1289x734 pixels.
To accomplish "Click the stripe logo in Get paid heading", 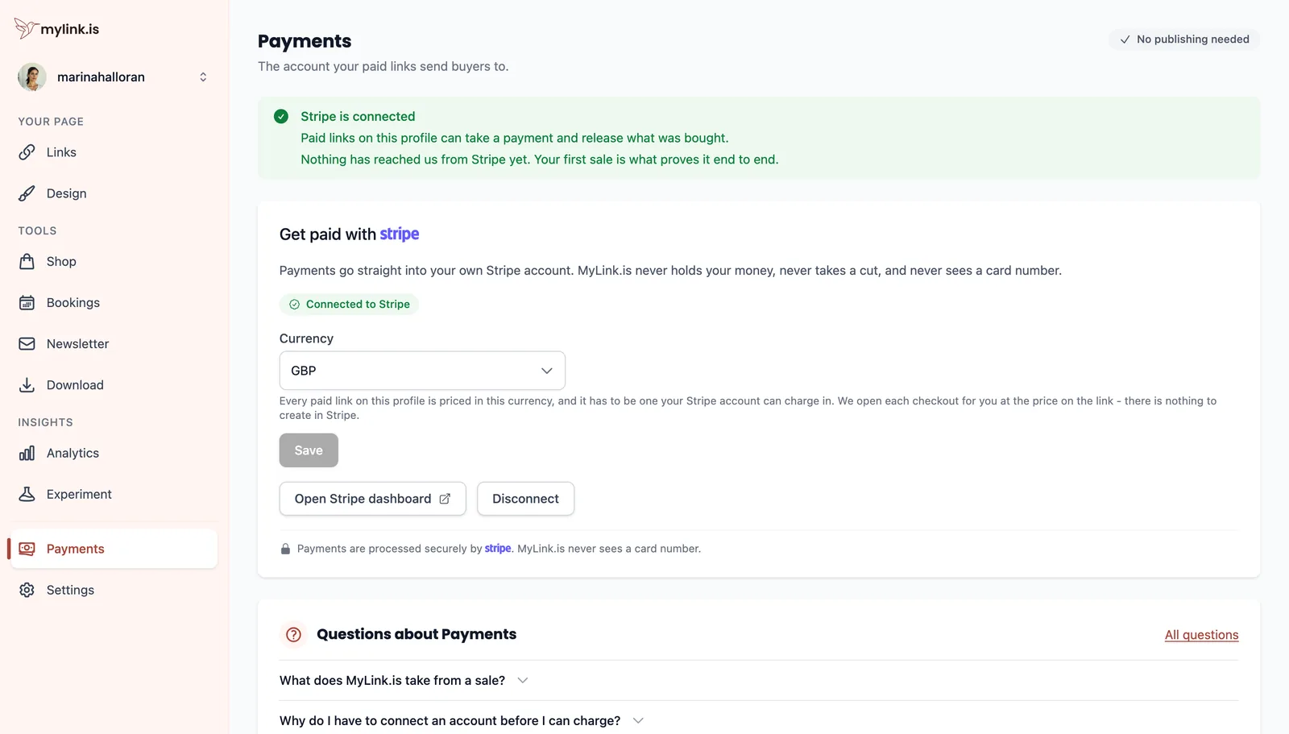I will click(x=400, y=234).
